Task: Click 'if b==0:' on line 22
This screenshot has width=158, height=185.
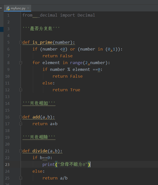Action: [x=42, y=158]
